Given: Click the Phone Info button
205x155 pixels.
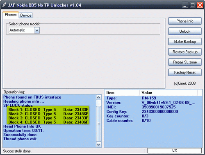Looking at the screenshot, I should point(185,21).
